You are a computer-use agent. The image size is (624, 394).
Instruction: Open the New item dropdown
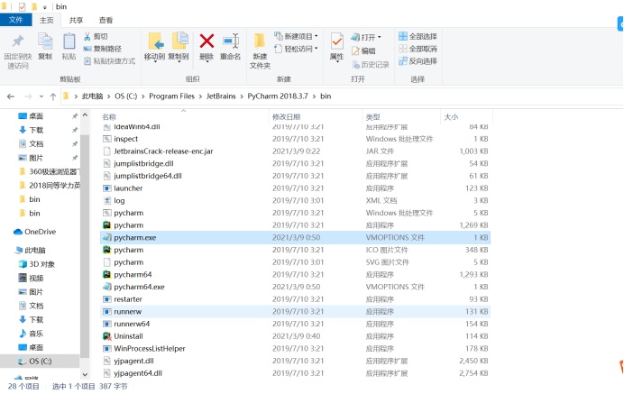296,37
